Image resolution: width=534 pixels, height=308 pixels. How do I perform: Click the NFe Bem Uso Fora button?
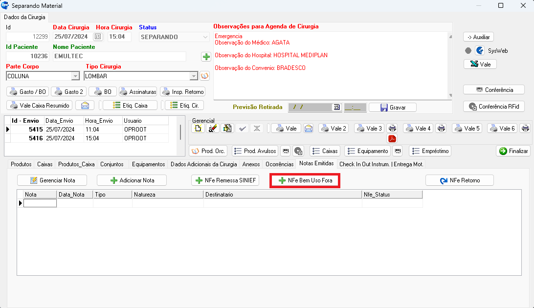305,180
